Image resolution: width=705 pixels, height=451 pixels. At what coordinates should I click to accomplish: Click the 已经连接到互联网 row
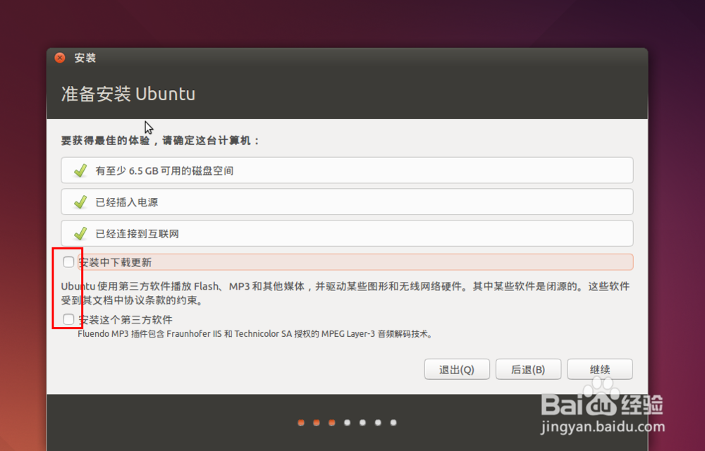(x=347, y=233)
